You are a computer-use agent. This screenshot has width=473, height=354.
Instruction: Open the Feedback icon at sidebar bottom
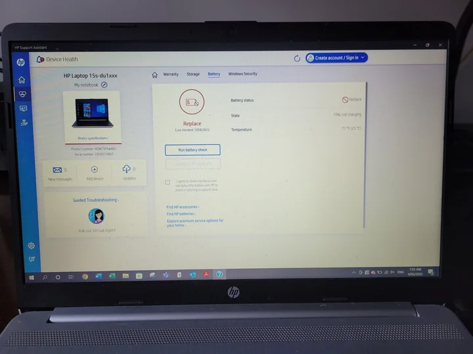(x=32, y=260)
